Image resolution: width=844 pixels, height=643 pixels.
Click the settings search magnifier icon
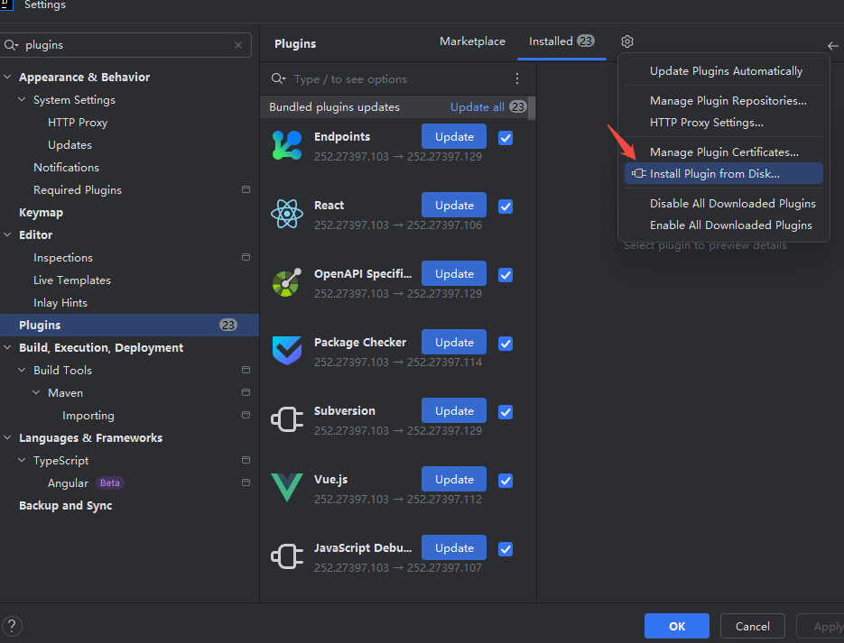pyautogui.click(x=11, y=45)
